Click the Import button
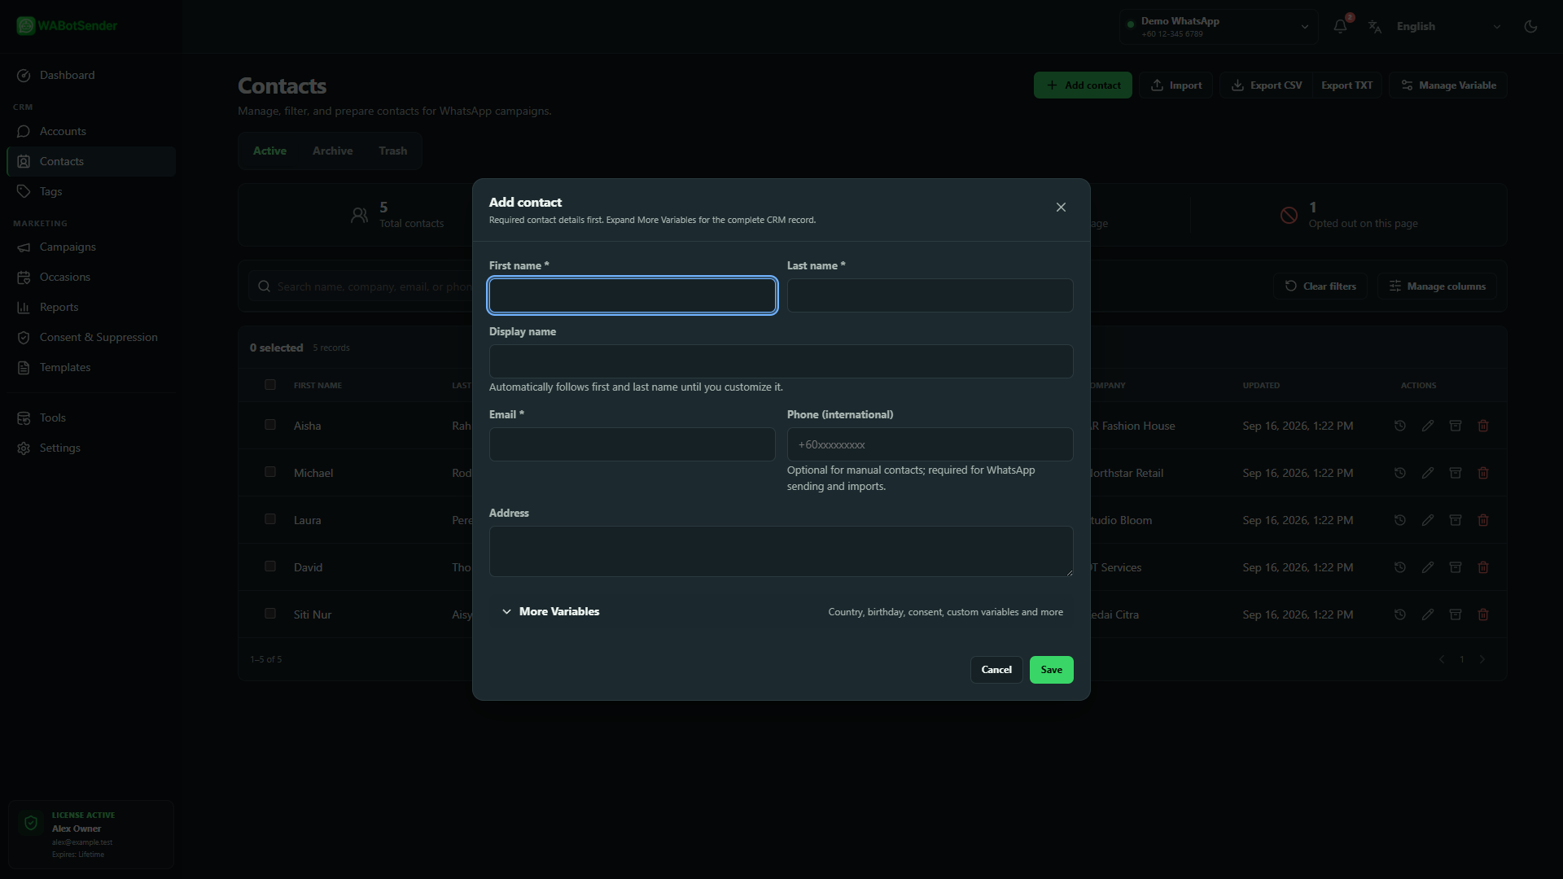The height and width of the screenshot is (879, 1563). coord(1176,85)
